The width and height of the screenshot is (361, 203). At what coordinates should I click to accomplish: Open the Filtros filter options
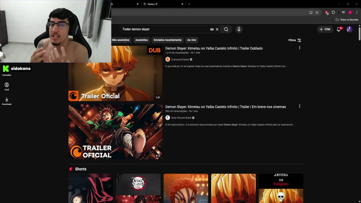click(x=295, y=40)
